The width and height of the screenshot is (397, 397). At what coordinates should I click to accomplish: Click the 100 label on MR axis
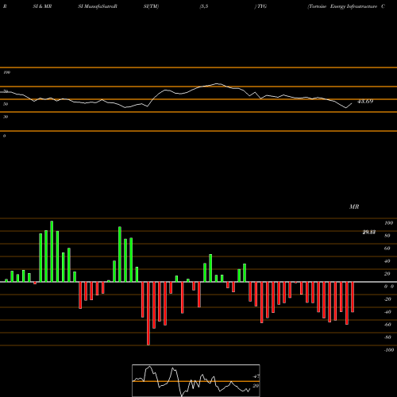(388, 223)
